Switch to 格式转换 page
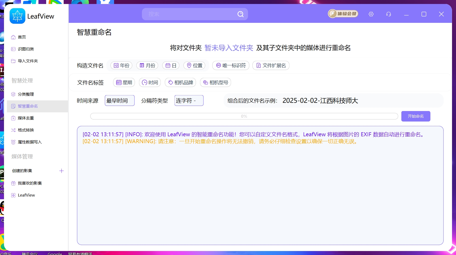Image resolution: width=456 pixels, height=255 pixels. 37,130
